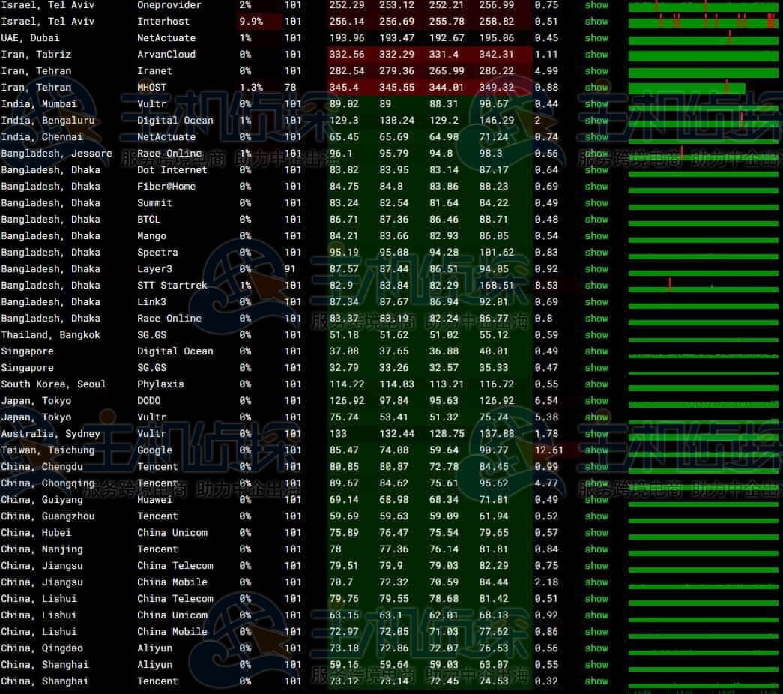This screenshot has width=783, height=694.
Task: Click show for Spectra Dhaka row
Action: tap(596, 253)
